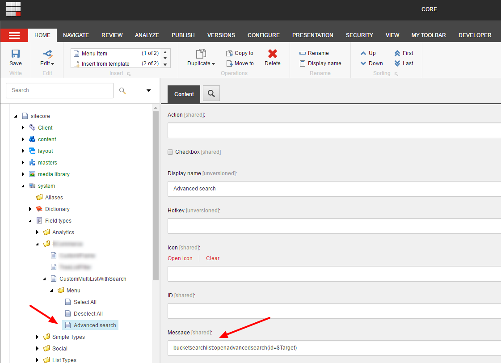
Task: Click the content tree search field
Action: point(59,90)
